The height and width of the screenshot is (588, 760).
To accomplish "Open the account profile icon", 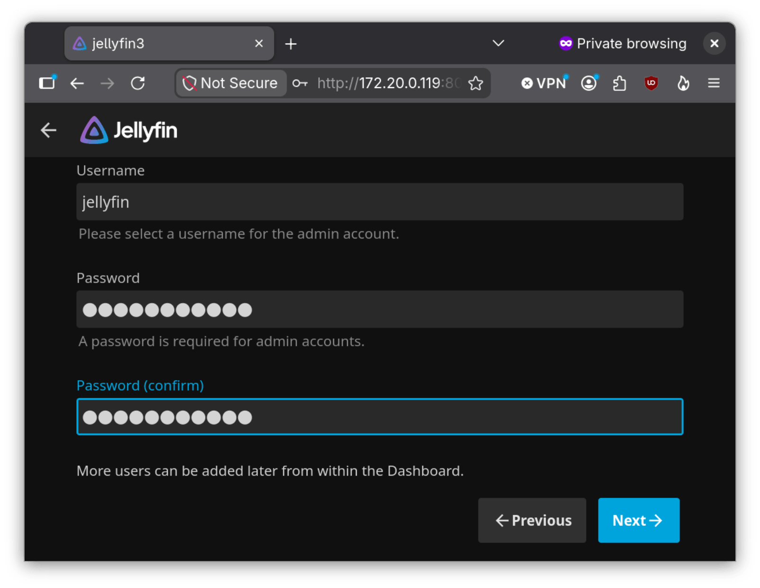I will [589, 83].
